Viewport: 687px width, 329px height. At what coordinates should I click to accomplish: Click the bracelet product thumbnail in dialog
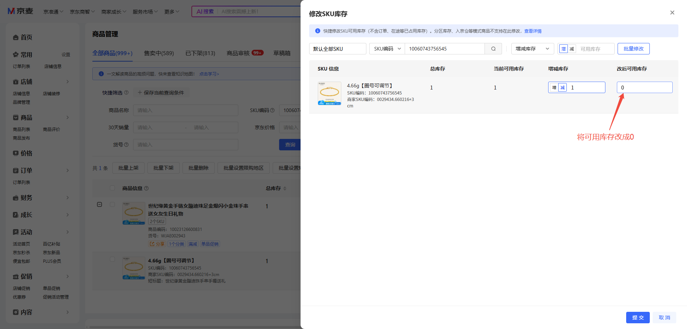(x=329, y=93)
